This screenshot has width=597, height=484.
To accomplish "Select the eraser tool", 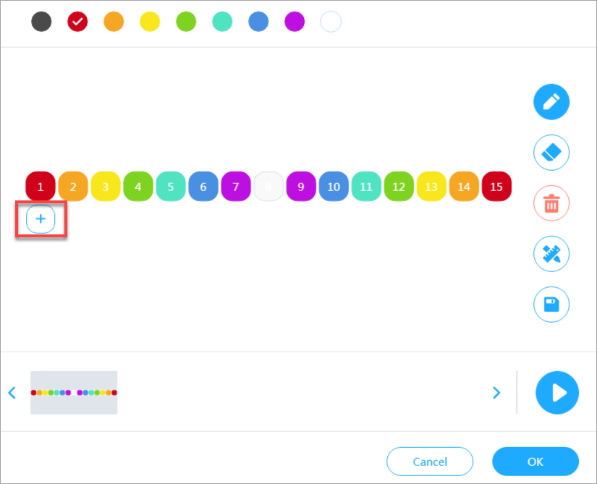I will click(x=551, y=153).
